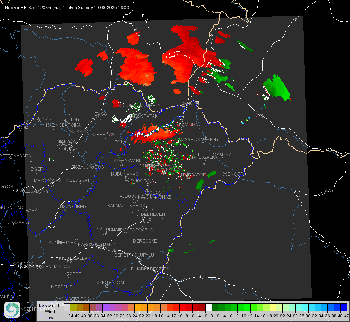Select the KUNHEGYES label
This screenshot has width=350, height=322.
coord(62,243)
